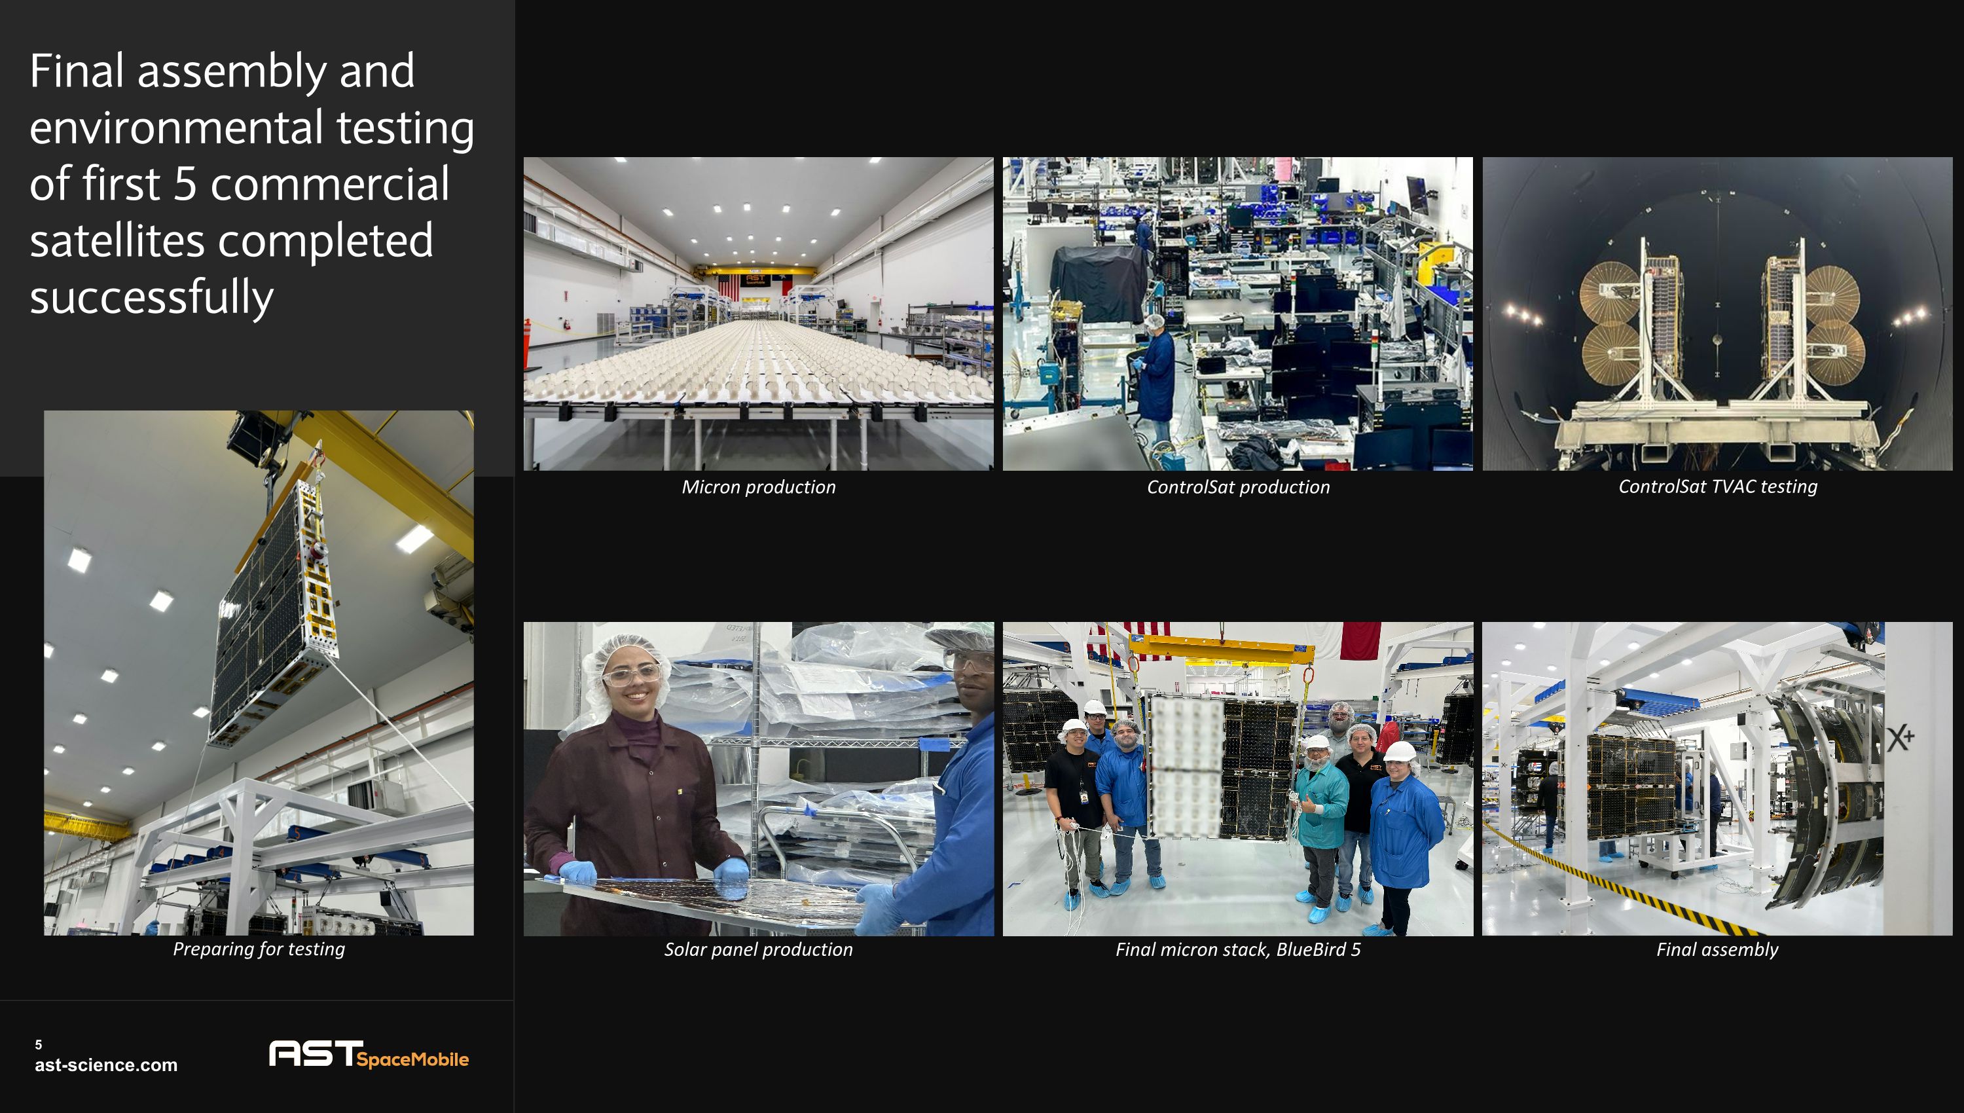The width and height of the screenshot is (1964, 1113).
Task: Click the 'ControlSat TVAC testing' caption
Action: (x=1717, y=486)
